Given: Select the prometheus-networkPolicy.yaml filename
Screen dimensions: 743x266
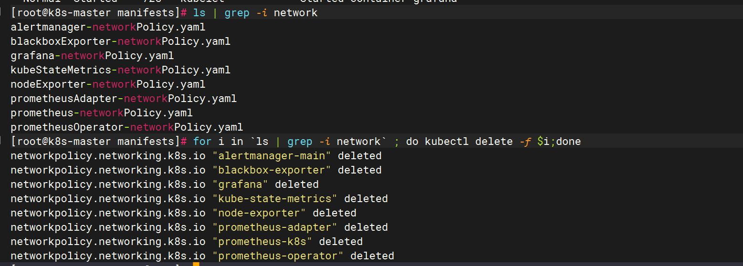Looking at the screenshot, I should [x=102, y=113].
